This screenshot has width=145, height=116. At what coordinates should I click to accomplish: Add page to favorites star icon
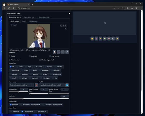tap(122, 8)
